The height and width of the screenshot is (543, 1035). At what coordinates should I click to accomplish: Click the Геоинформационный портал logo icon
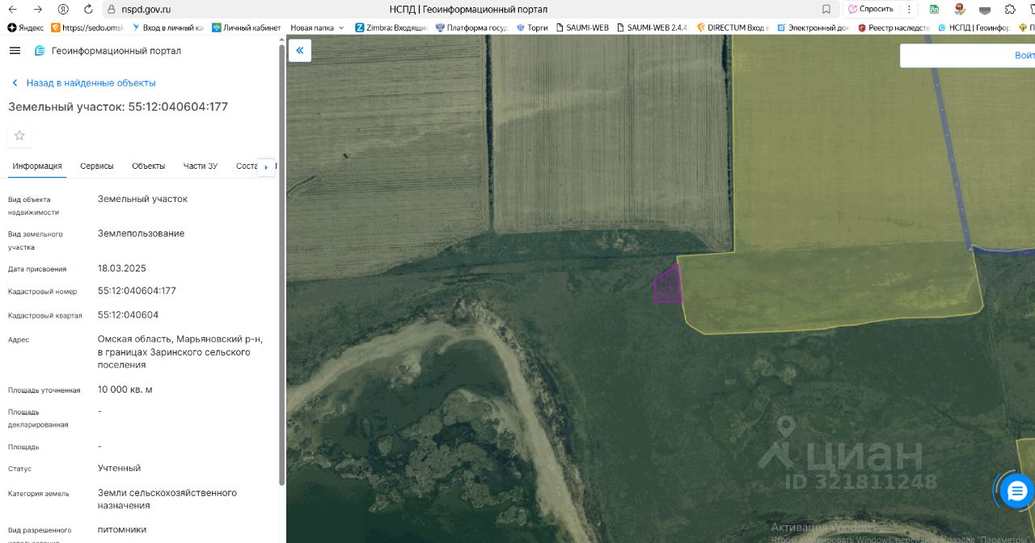pyautogui.click(x=40, y=51)
